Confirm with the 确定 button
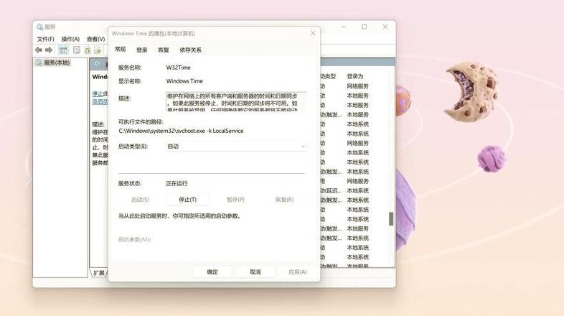The height and width of the screenshot is (316, 564). pyautogui.click(x=212, y=272)
